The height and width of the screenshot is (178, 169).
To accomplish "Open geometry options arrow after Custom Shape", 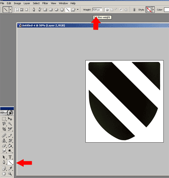I will coord(78,10).
